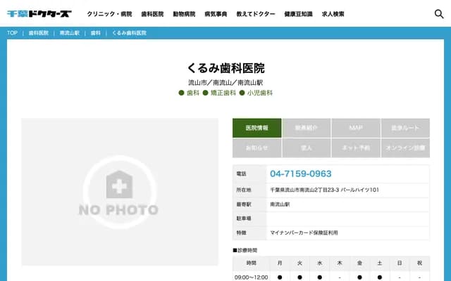The image size is (451, 281).
Task: Click the 水 column header
Action: click(x=319, y=263)
